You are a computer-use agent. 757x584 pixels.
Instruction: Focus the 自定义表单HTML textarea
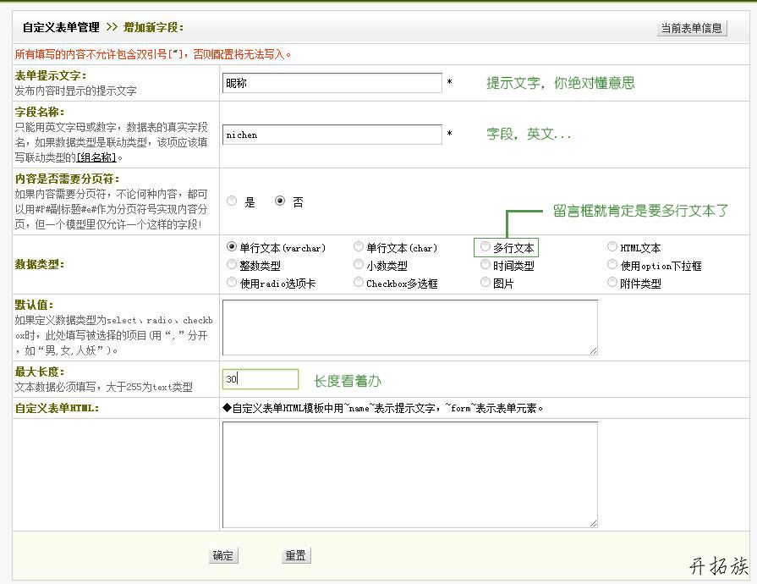410,475
